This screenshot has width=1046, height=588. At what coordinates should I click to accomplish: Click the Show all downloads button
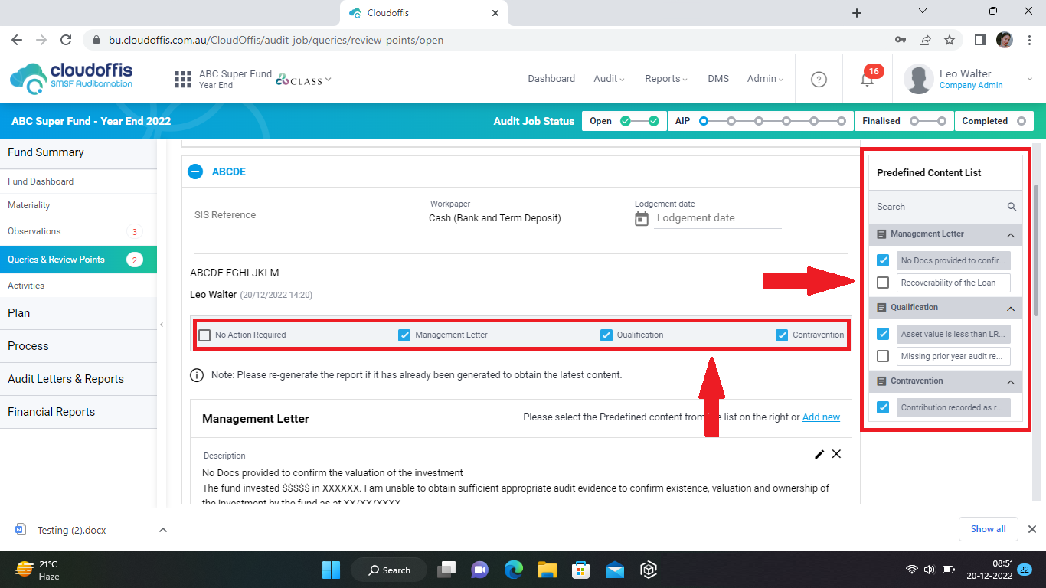988,529
